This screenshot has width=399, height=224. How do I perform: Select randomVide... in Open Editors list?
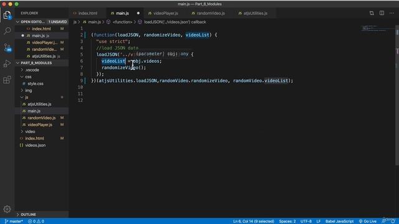click(x=44, y=49)
